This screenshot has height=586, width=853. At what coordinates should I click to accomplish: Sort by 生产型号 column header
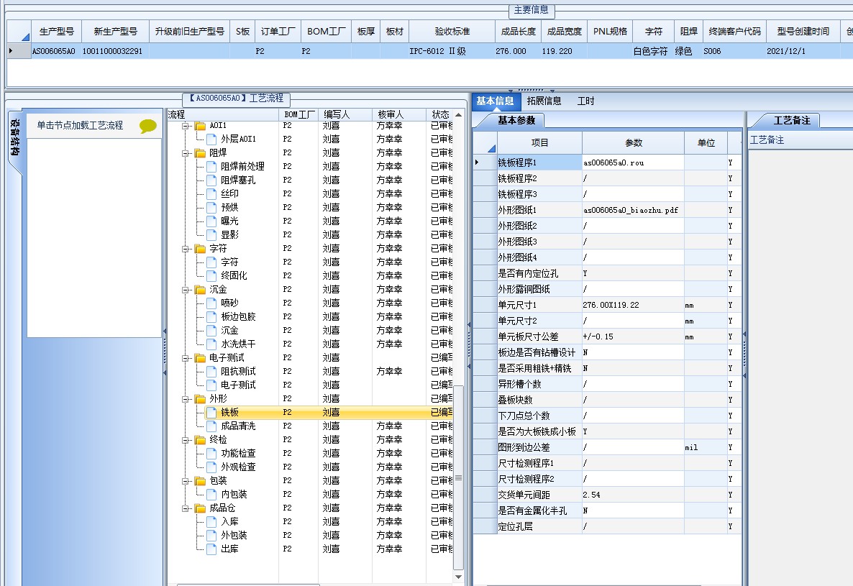57,32
